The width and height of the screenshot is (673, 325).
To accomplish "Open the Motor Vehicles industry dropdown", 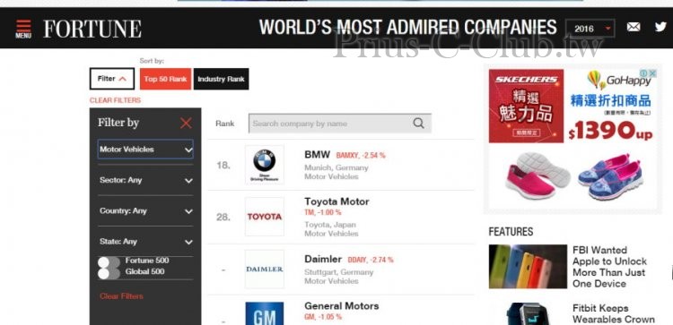I will coord(145,150).
